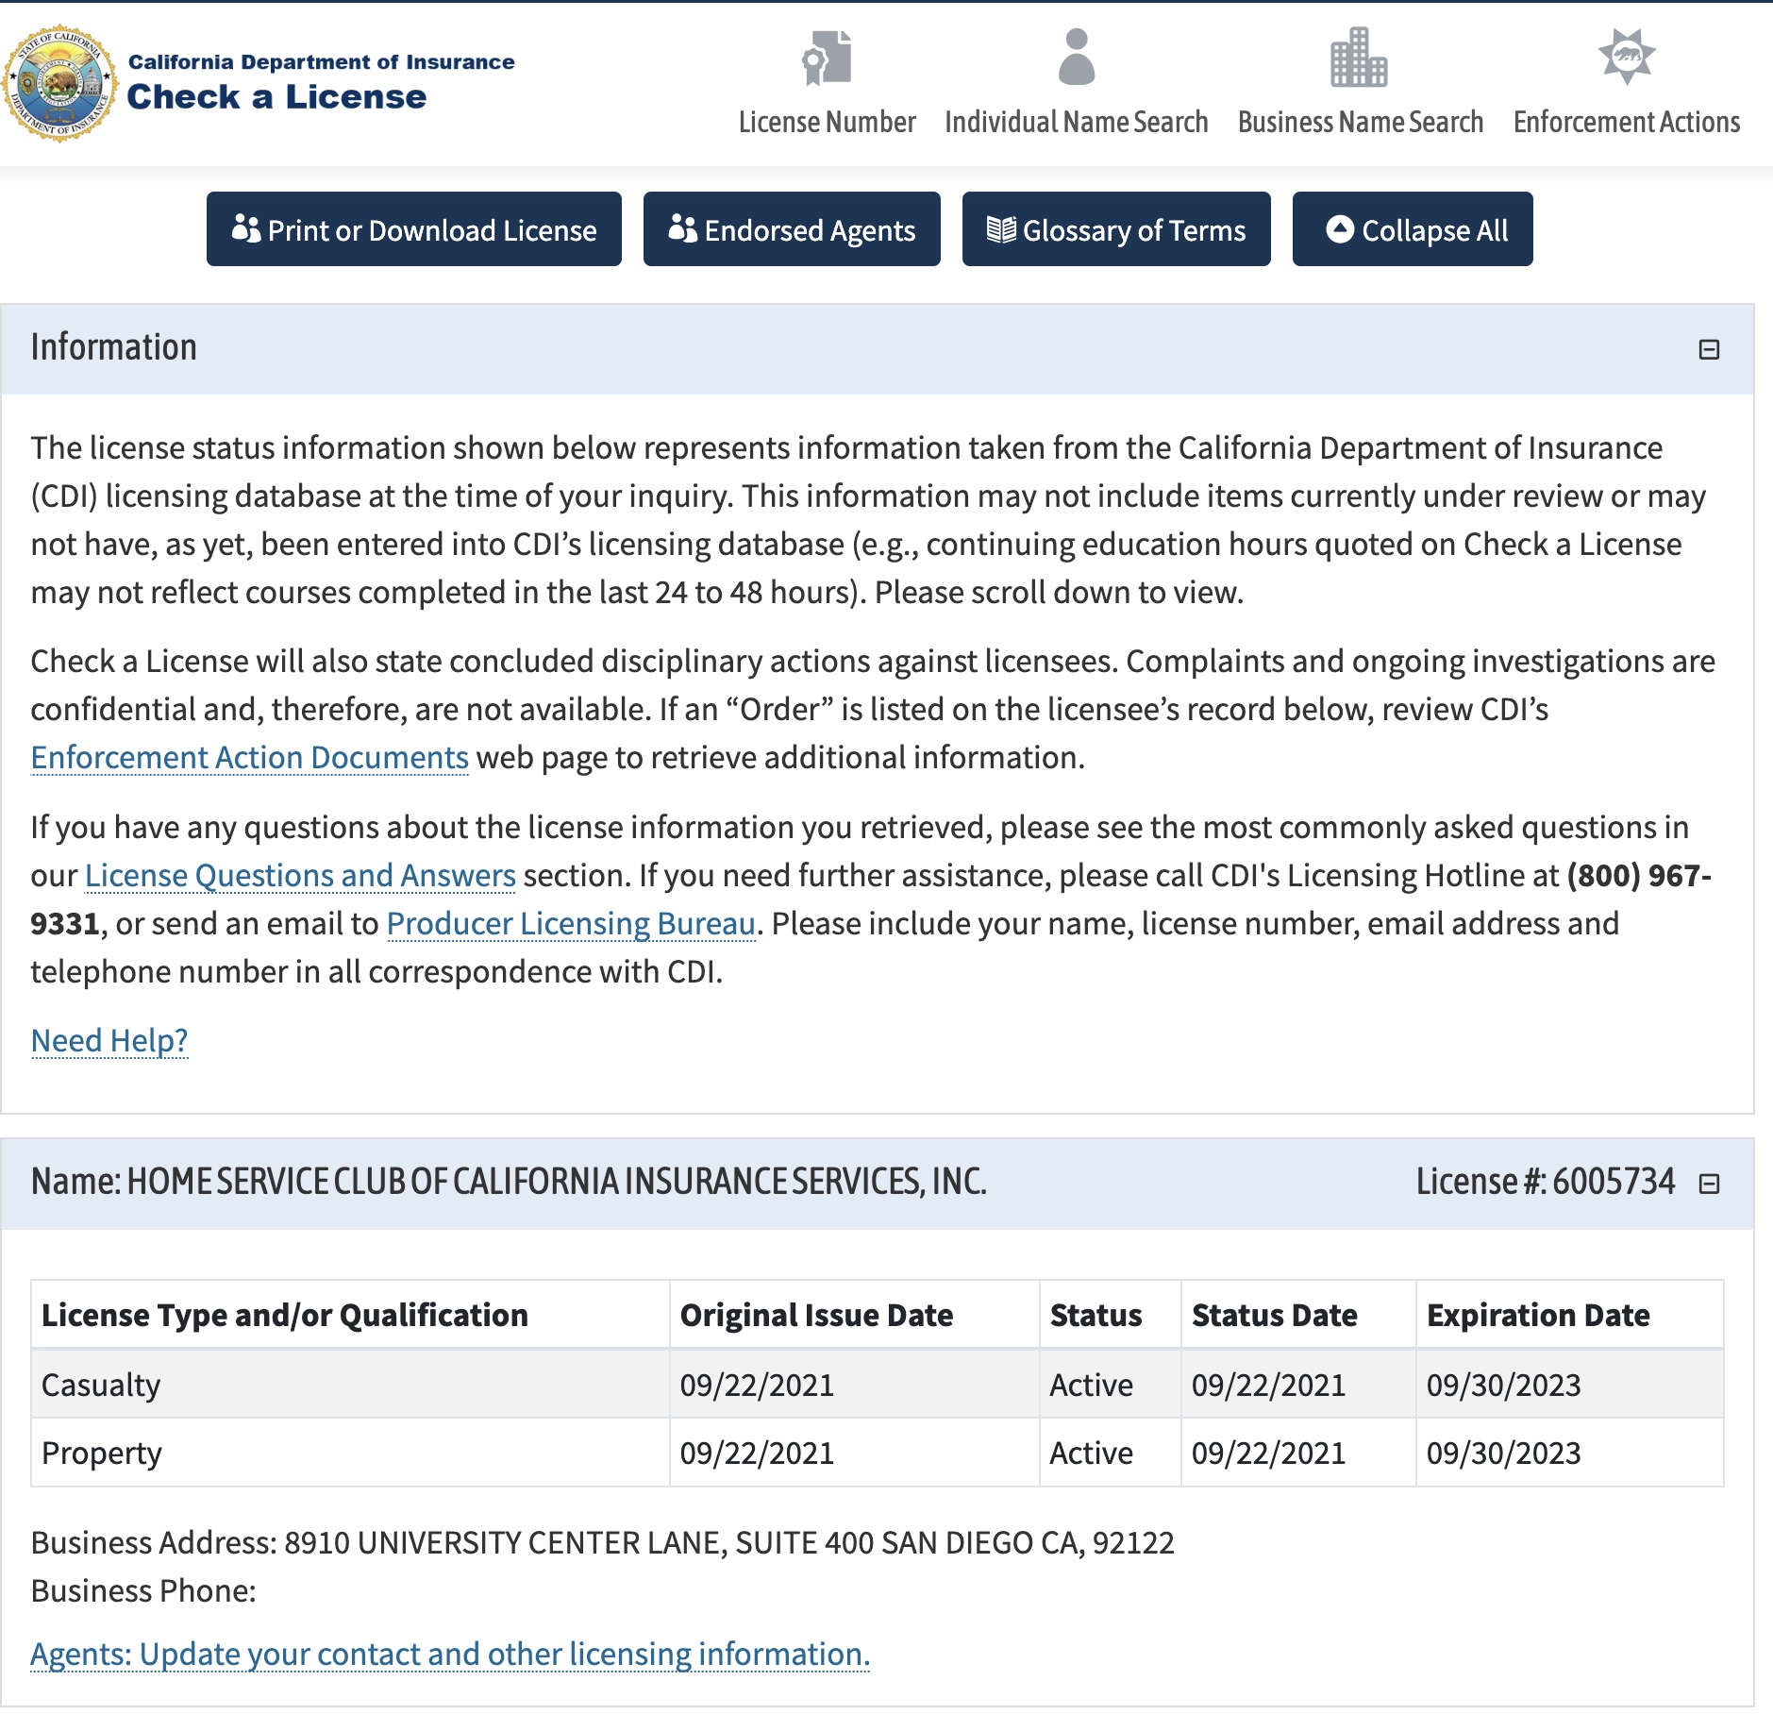
Task: Click the Check a License title text
Action: pos(276,97)
